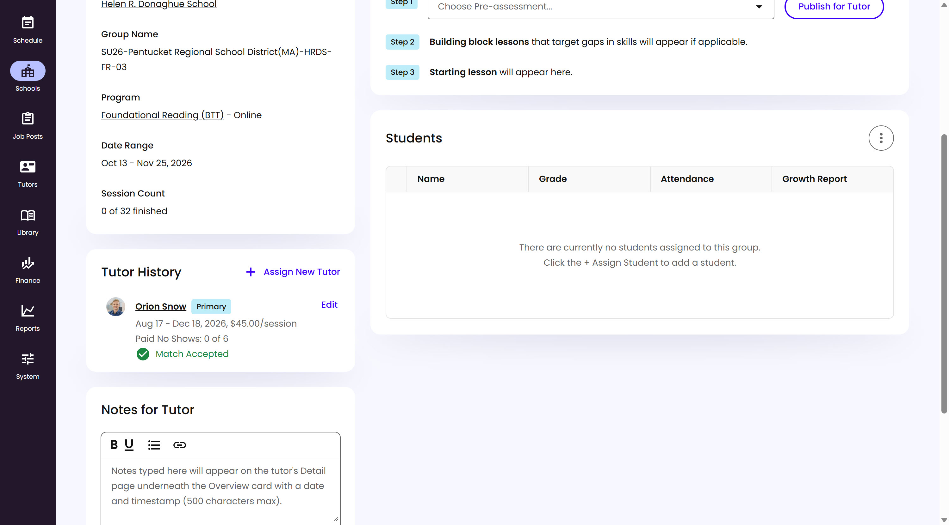
Task: Click the Step 3 label
Action: point(402,72)
